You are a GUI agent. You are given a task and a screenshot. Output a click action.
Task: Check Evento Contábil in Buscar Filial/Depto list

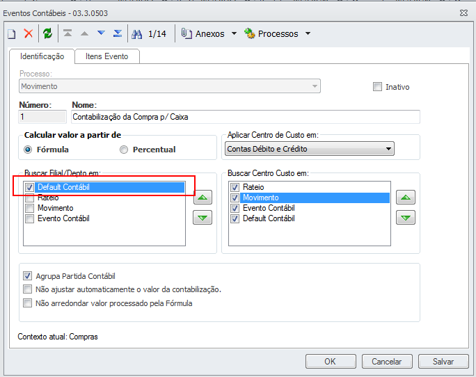(29, 218)
